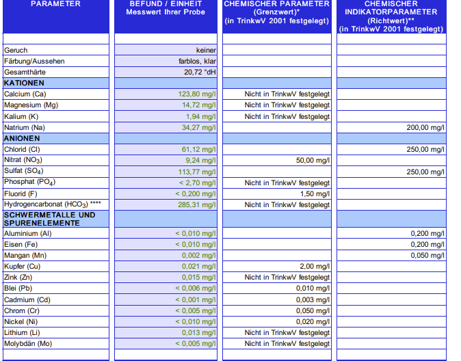Click the Kupfer limit value 2,00 mg/l
The image size is (461, 361).
(315, 266)
